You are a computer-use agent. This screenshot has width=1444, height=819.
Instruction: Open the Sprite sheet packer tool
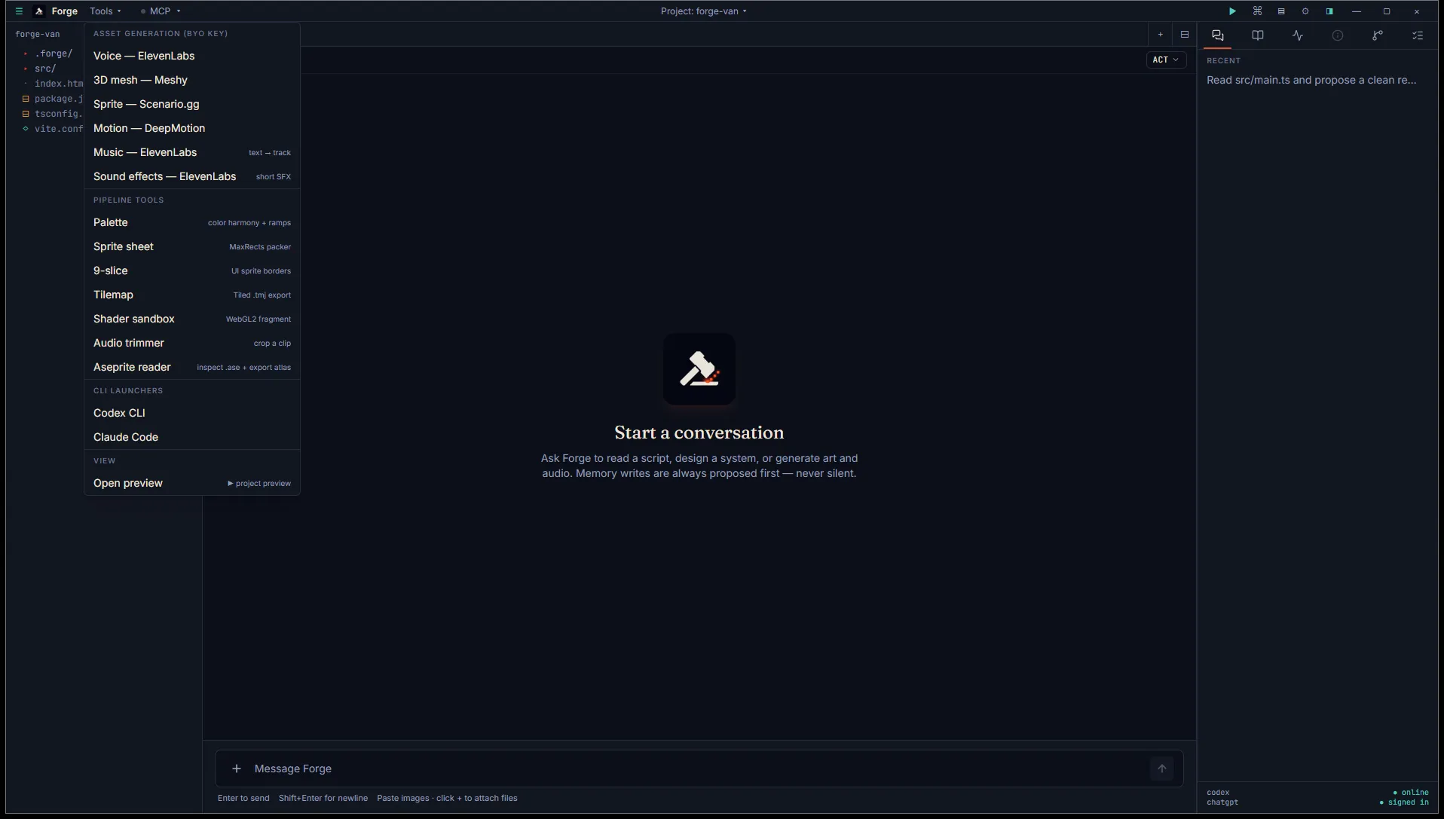[192, 246]
